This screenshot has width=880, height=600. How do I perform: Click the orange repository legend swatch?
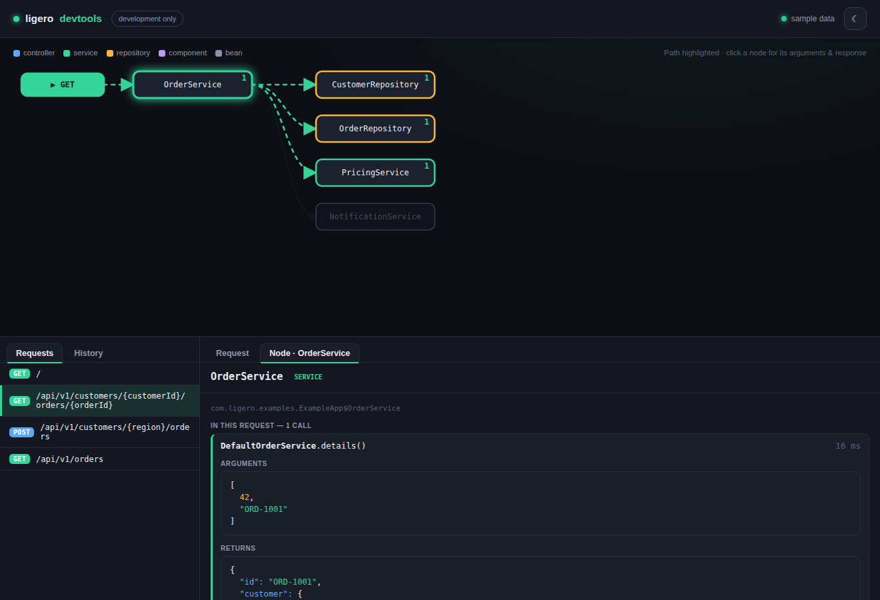coord(110,53)
